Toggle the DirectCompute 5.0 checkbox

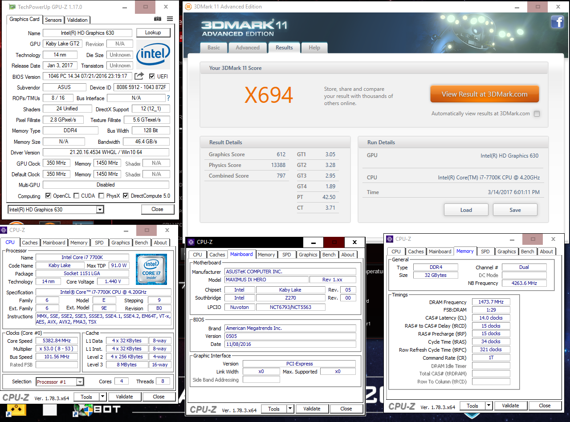pos(126,196)
